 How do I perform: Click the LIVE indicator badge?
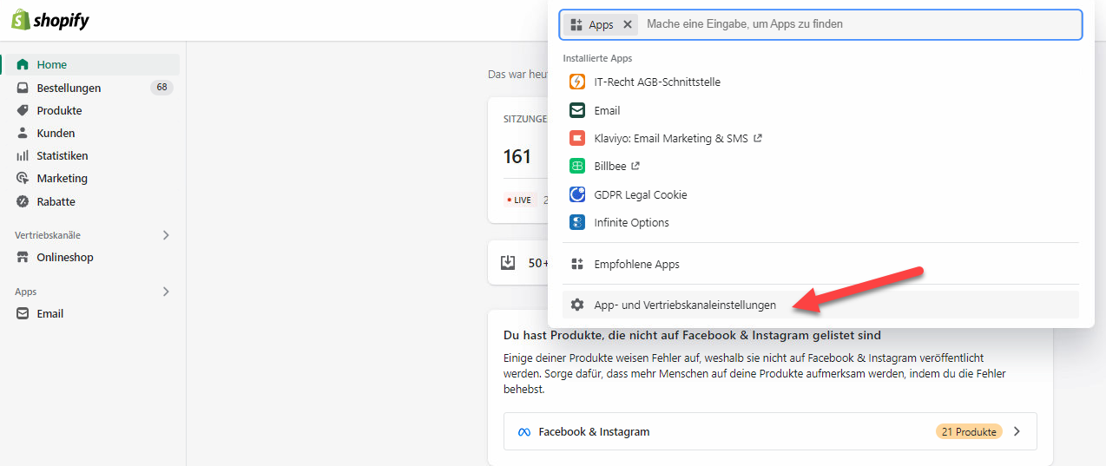coord(520,200)
